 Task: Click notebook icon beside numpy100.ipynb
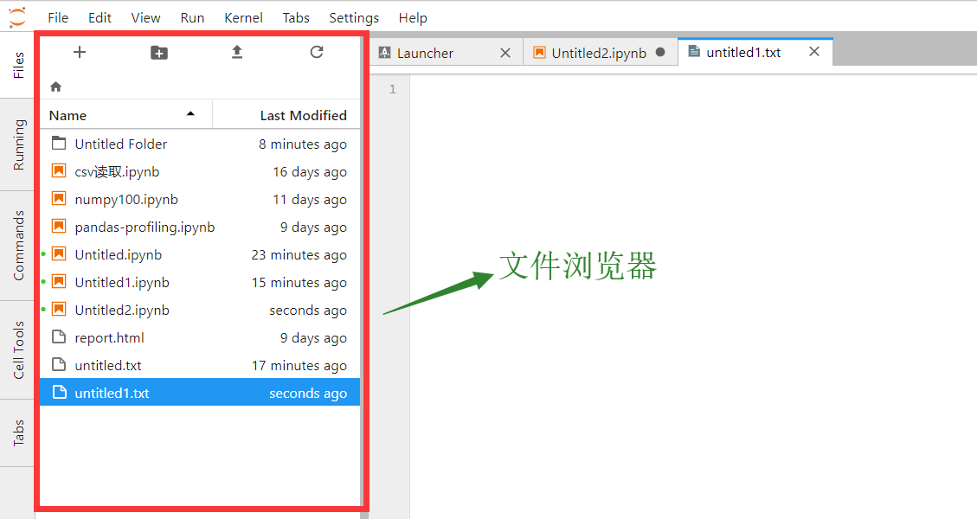coord(59,199)
